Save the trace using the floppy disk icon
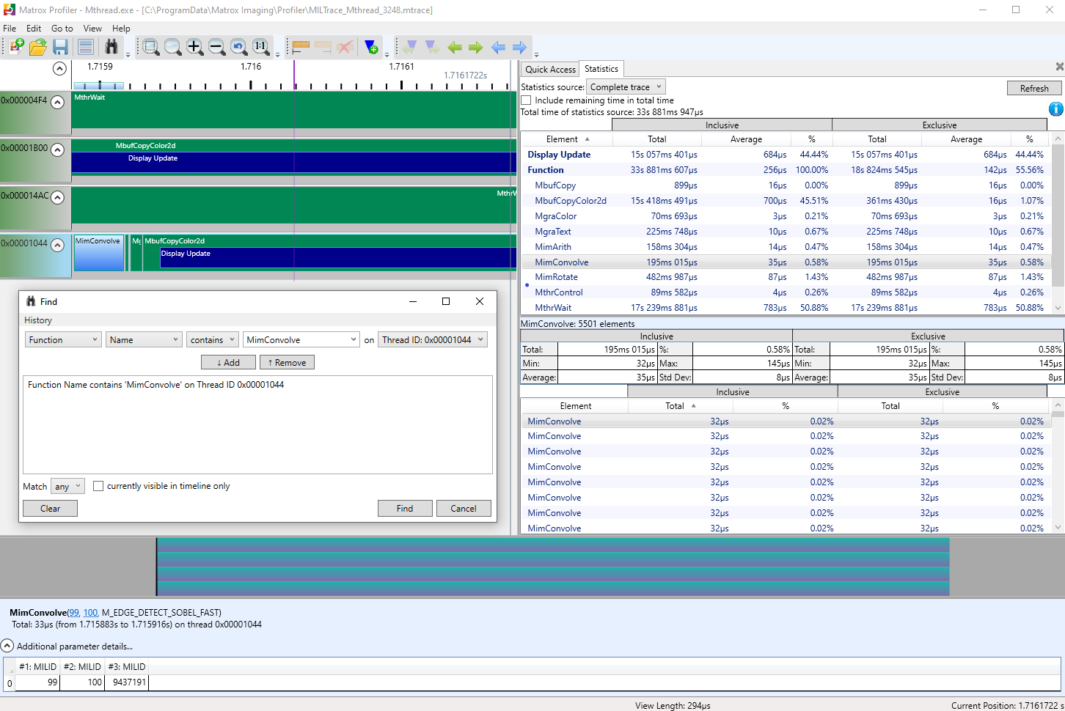Screen dimensions: 1065x711 pos(61,47)
